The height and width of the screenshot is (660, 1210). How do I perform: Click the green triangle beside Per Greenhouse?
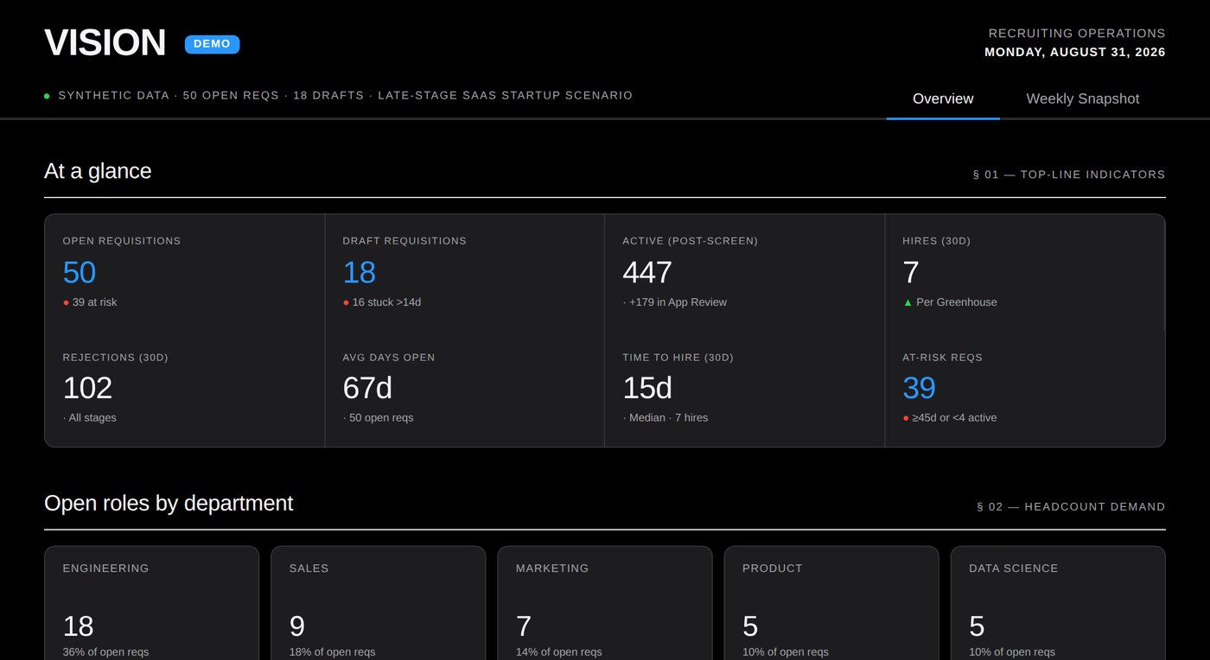click(907, 302)
